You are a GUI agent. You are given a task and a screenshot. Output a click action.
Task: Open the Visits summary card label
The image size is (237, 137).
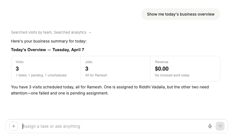[20, 62]
